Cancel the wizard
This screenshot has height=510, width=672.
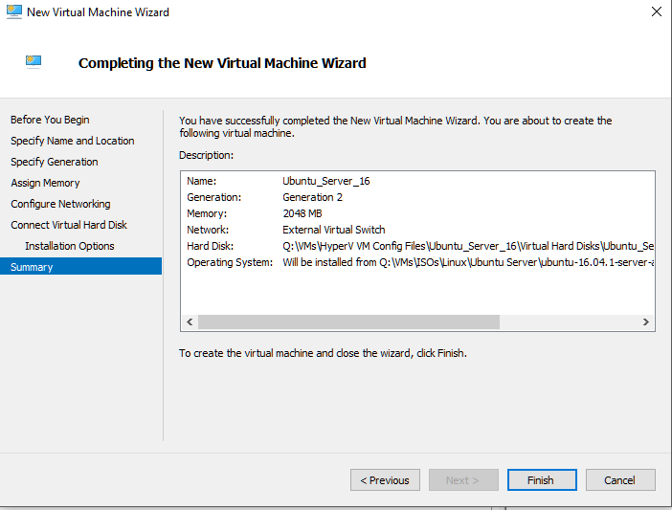(620, 480)
